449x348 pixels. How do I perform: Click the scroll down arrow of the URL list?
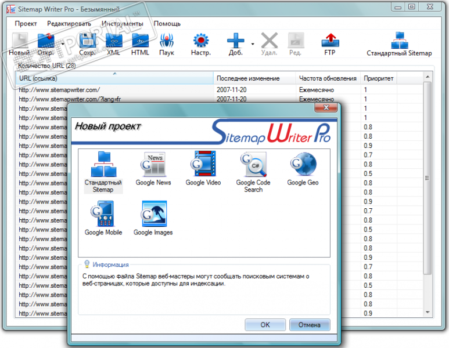[x=428, y=312]
